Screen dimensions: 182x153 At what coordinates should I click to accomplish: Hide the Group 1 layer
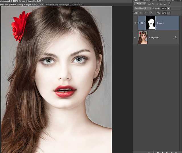pos(135,23)
